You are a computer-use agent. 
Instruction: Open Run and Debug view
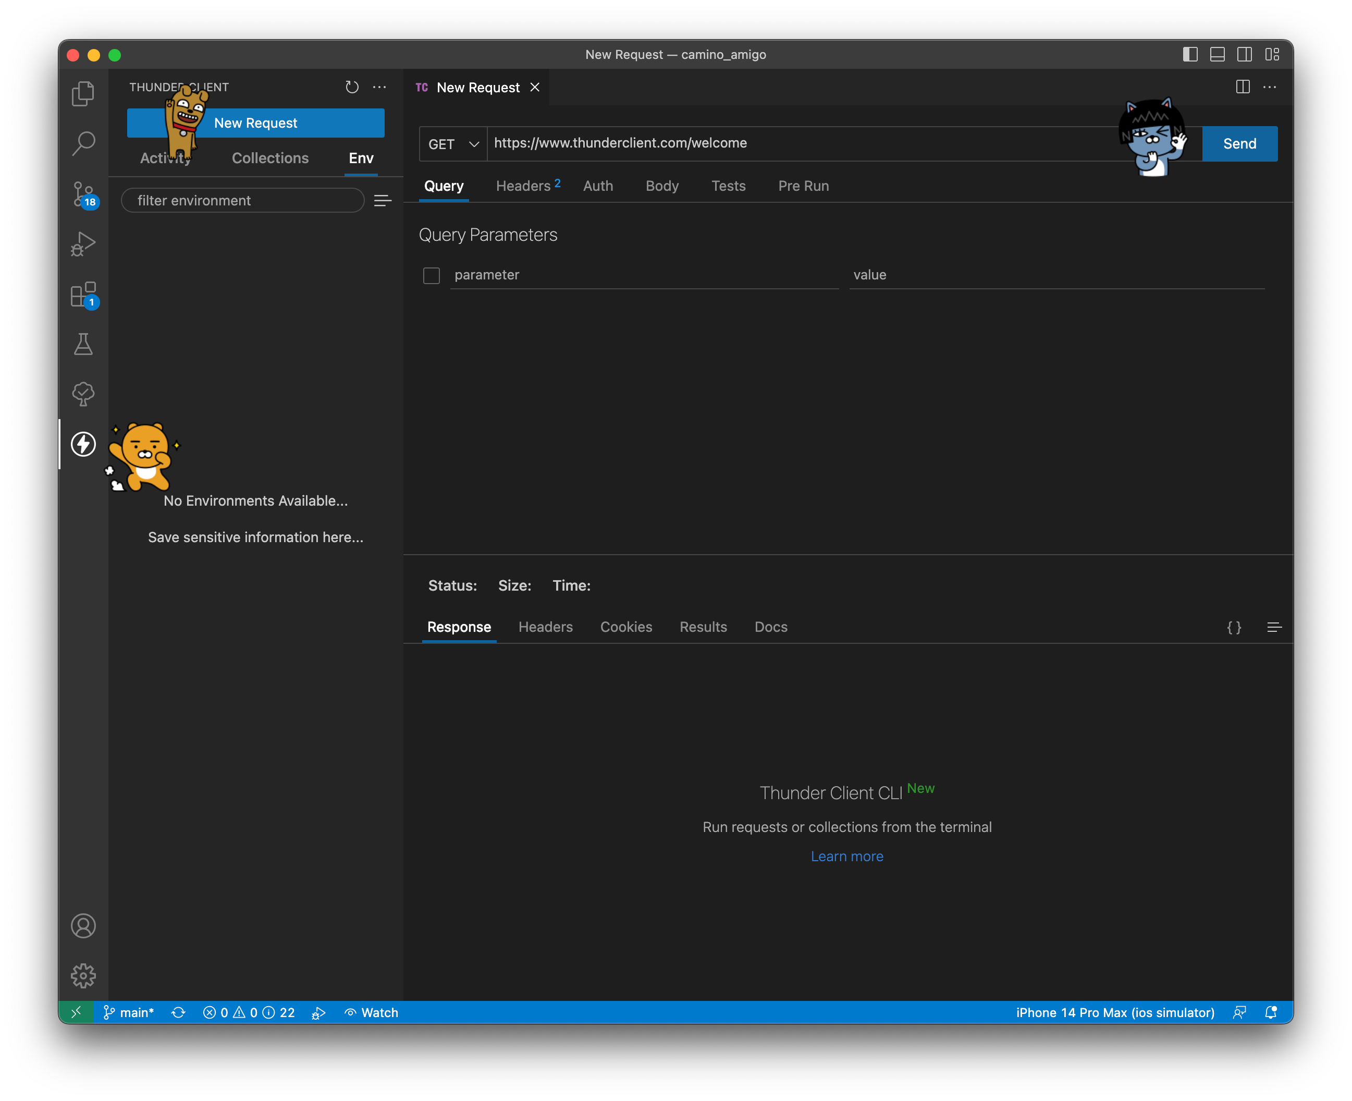(x=83, y=244)
